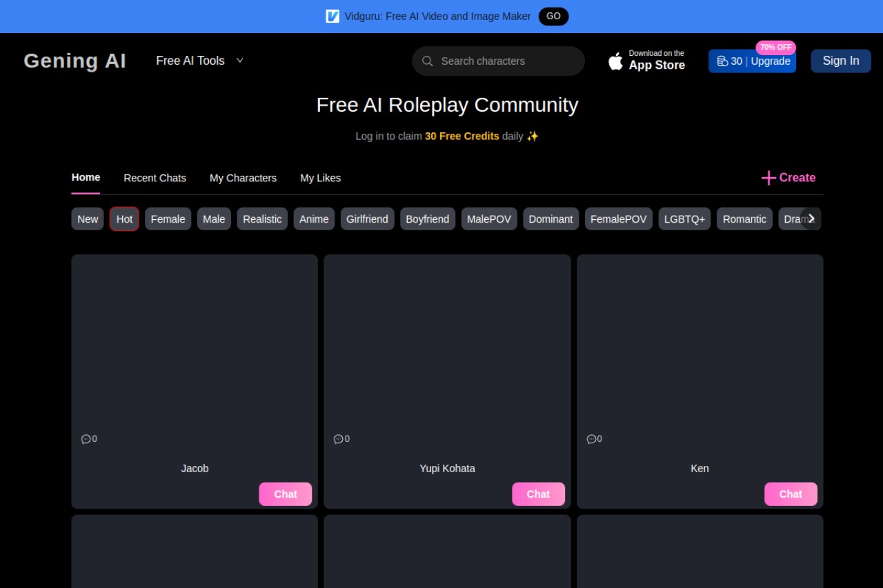Click the comment count icon on Yupi Kohata card
This screenshot has width=883, height=588.
coord(338,439)
